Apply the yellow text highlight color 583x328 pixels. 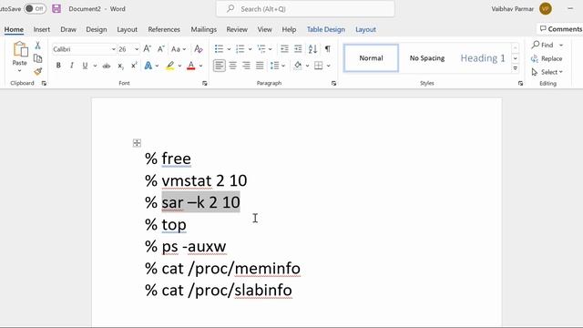tap(170, 66)
